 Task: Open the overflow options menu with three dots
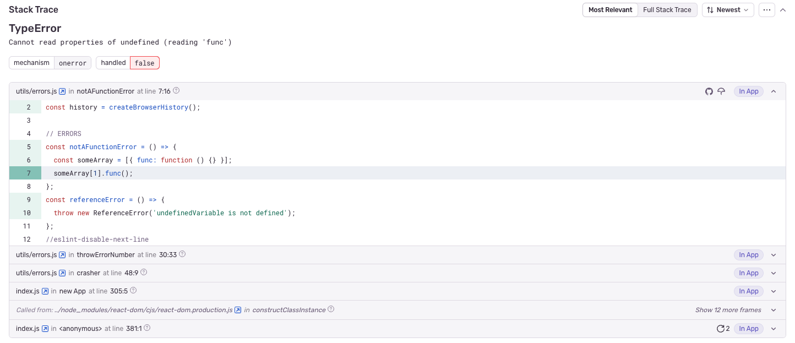tap(766, 9)
